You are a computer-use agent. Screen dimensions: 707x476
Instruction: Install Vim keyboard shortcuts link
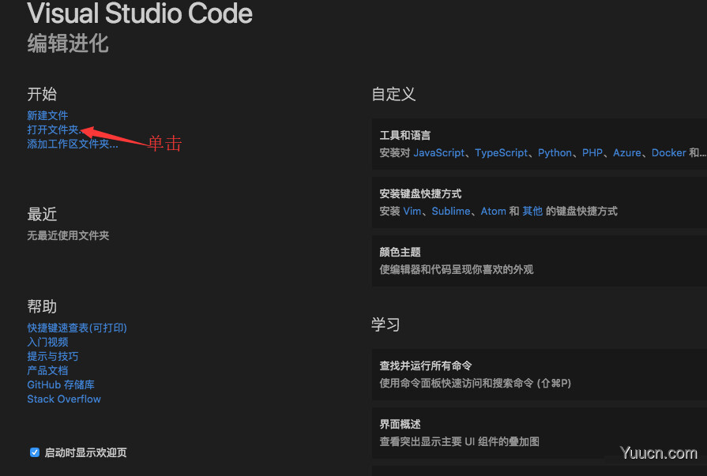point(412,211)
